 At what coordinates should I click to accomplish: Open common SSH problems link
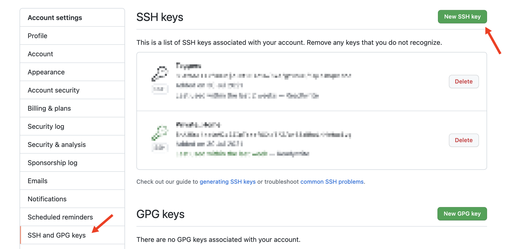pyautogui.click(x=332, y=182)
